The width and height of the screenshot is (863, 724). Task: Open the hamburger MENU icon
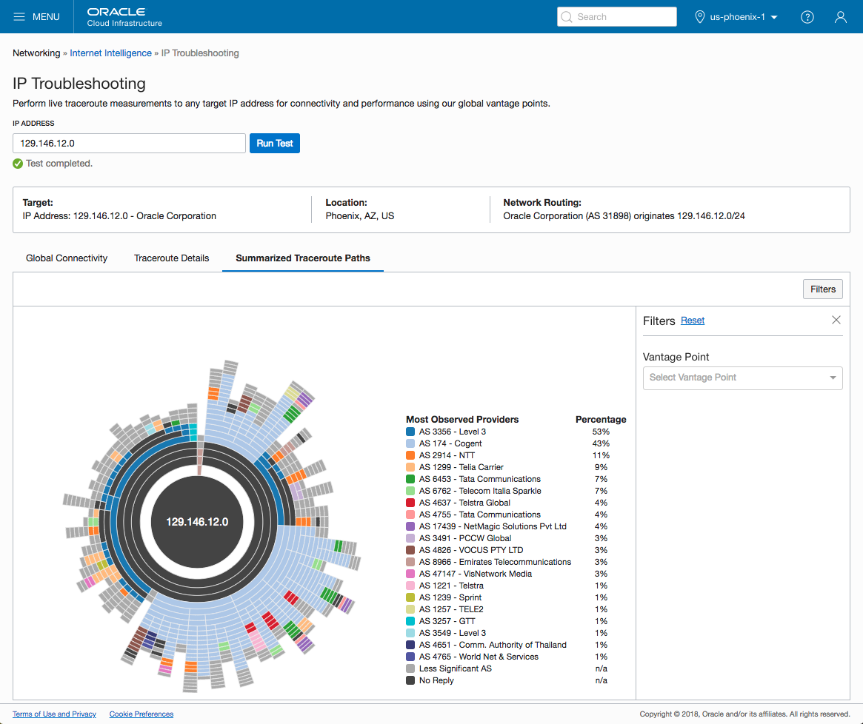[x=19, y=17]
